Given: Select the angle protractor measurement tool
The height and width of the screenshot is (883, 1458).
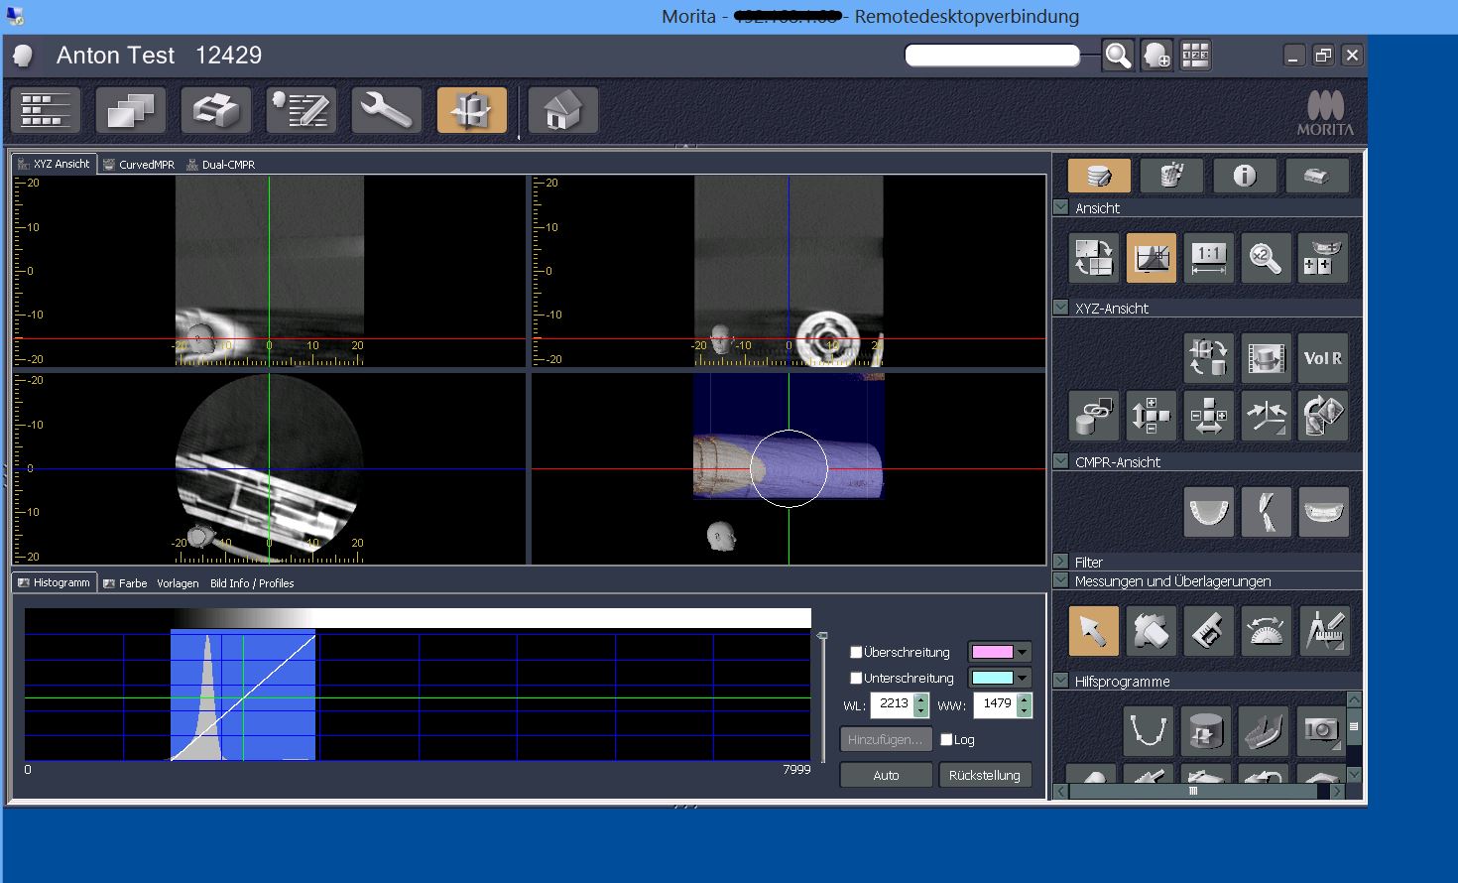Looking at the screenshot, I should click(x=1266, y=631).
